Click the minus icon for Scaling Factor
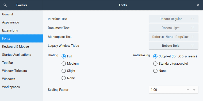The height and width of the screenshot is (101, 203). click(188, 90)
